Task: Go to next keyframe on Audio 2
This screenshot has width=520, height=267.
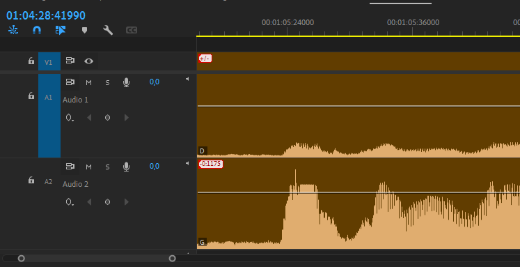Action: click(126, 202)
